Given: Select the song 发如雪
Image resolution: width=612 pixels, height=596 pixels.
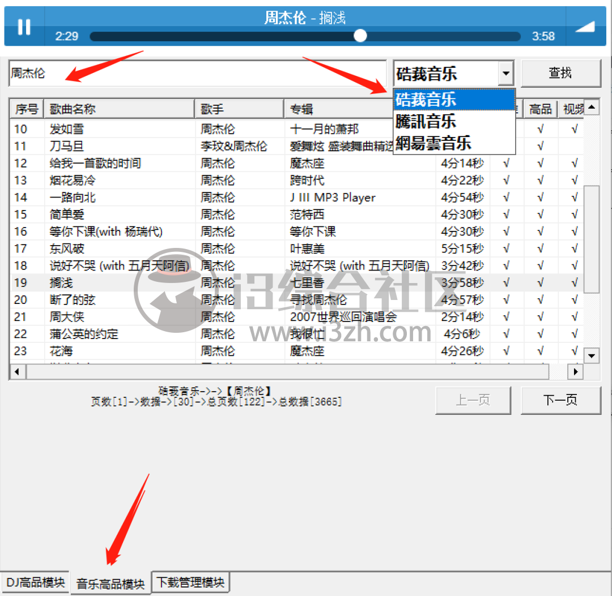Looking at the screenshot, I should coord(67,129).
